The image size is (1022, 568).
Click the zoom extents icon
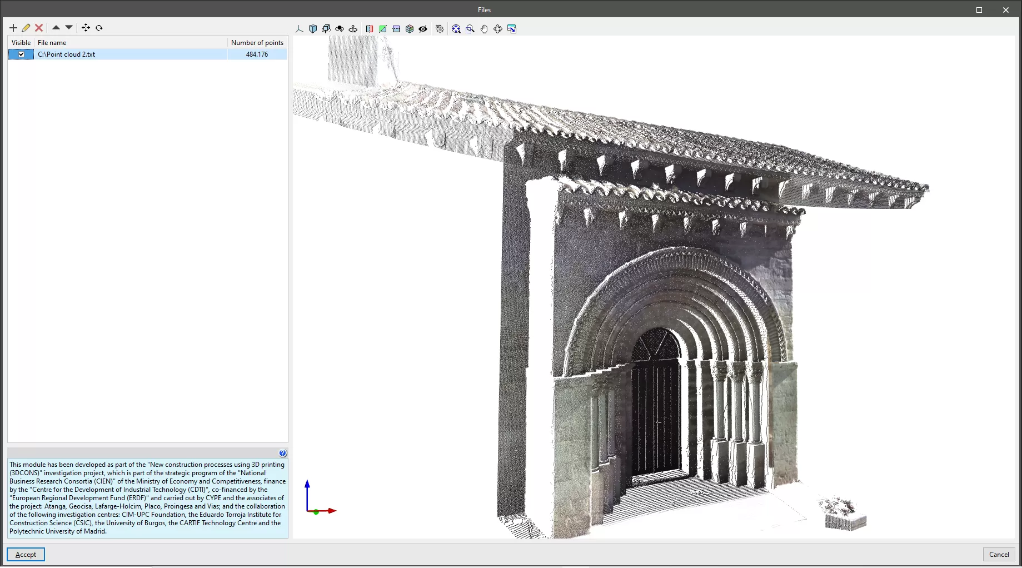456,29
